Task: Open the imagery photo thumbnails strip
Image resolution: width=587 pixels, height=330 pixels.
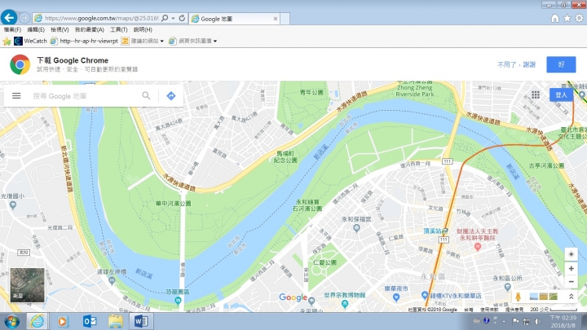Action: pyautogui.click(x=544, y=297)
